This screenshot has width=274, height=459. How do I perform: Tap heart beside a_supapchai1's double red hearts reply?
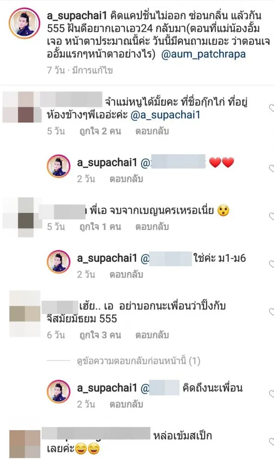(272, 168)
